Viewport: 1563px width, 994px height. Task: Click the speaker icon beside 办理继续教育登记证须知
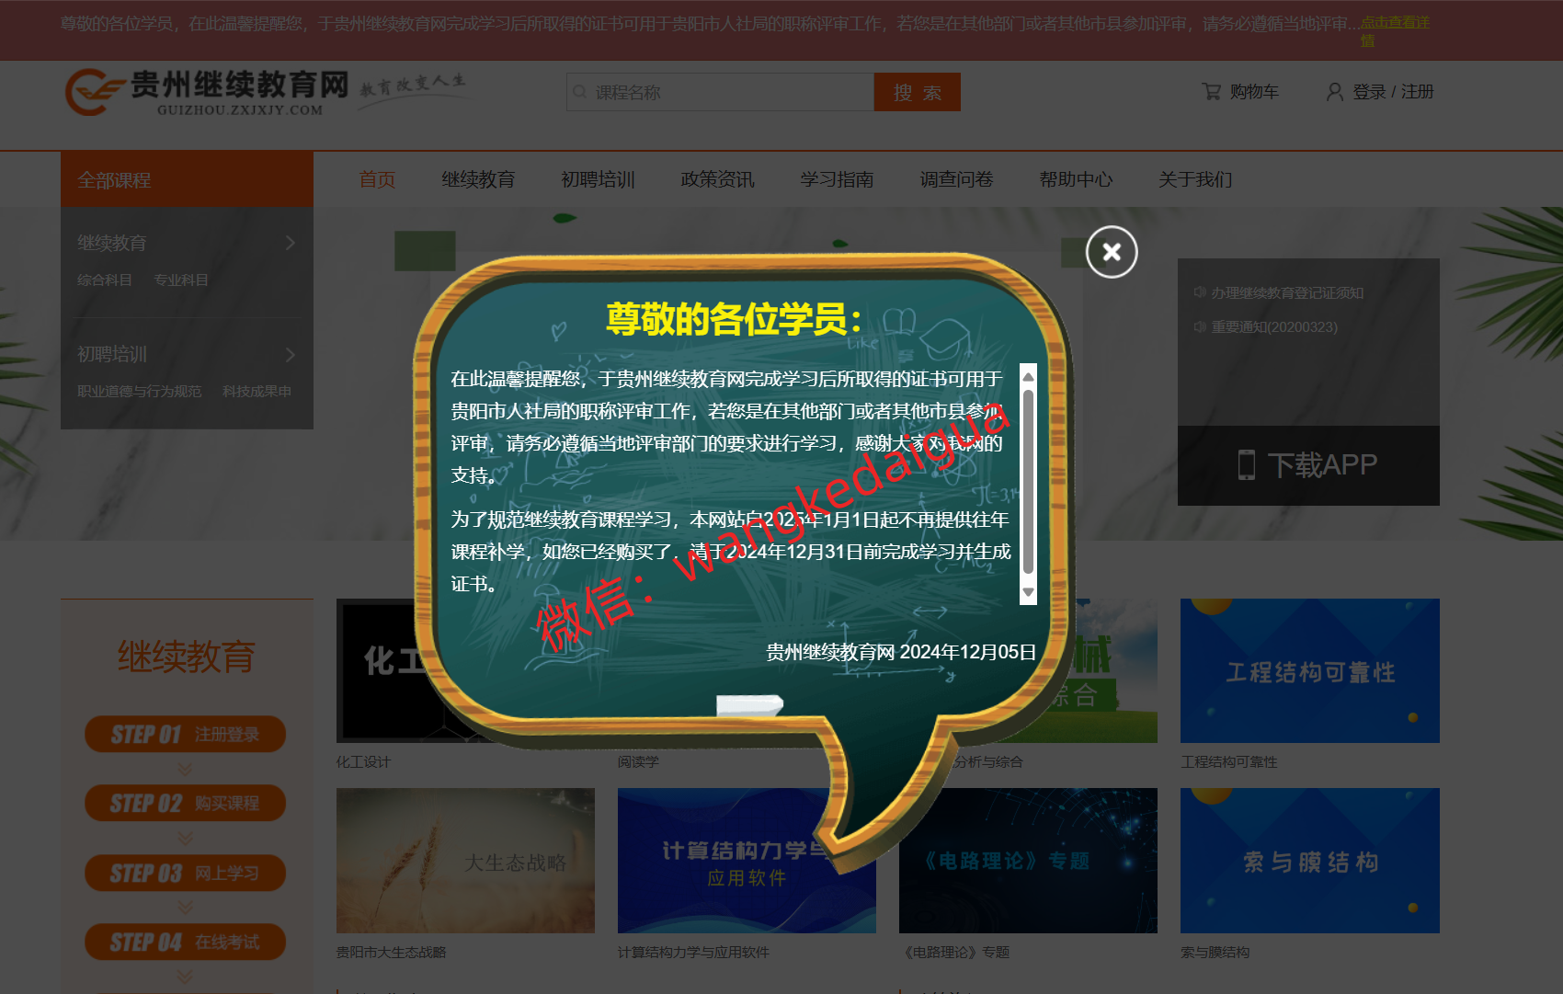coord(1199,292)
